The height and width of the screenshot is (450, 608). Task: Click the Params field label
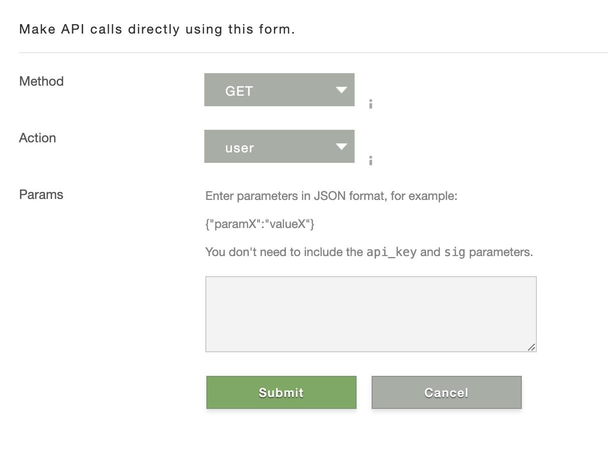point(41,194)
